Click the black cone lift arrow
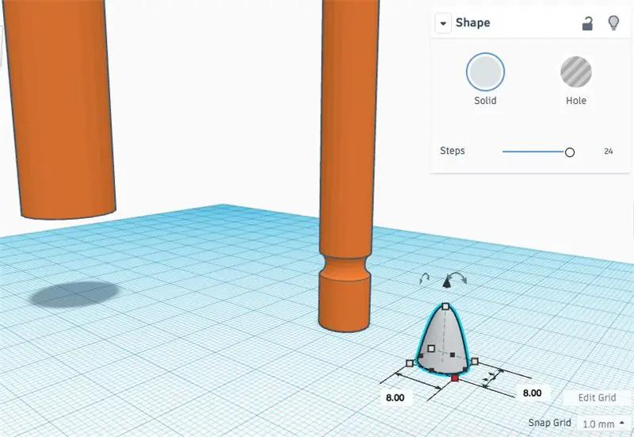Image resolution: width=634 pixels, height=437 pixels. tap(446, 282)
